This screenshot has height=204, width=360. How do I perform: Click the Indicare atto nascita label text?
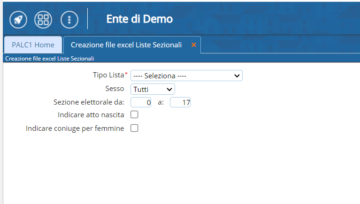(91, 115)
